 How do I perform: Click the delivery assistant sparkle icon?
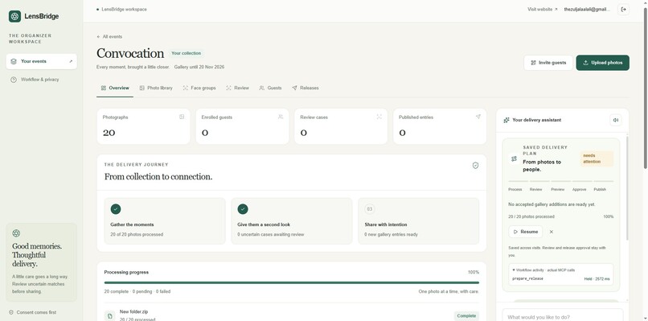point(507,120)
